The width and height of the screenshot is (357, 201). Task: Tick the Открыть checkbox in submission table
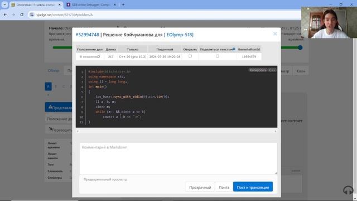coord(190,56)
